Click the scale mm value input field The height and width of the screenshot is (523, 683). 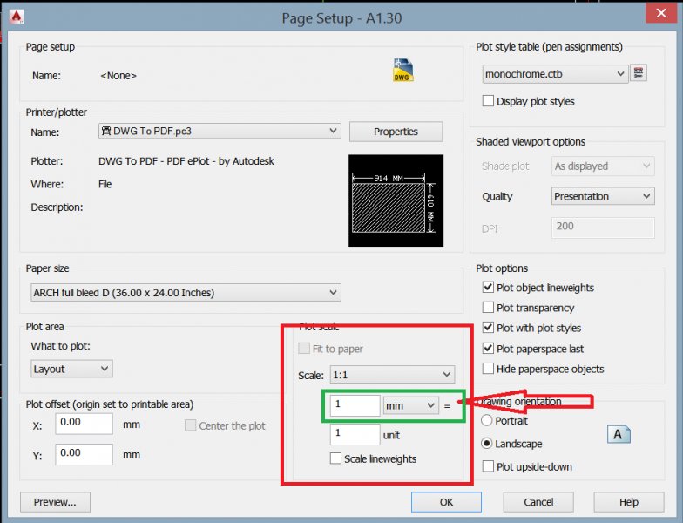355,406
